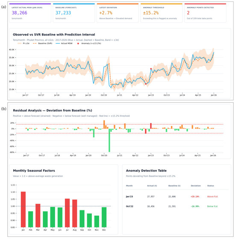This screenshot has height=239, width=235.
Task: Click the Anomaly Threshold ±15.2% card
Action: click(x=162, y=13)
